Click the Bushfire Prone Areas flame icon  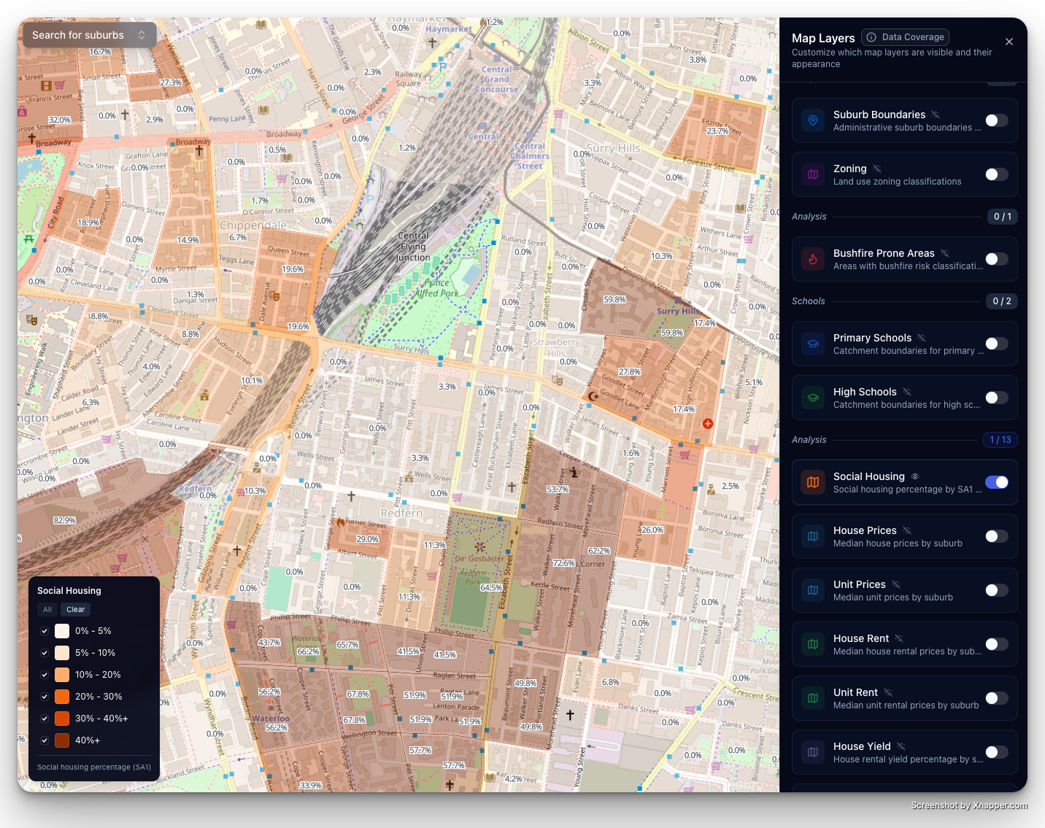click(x=813, y=259)
